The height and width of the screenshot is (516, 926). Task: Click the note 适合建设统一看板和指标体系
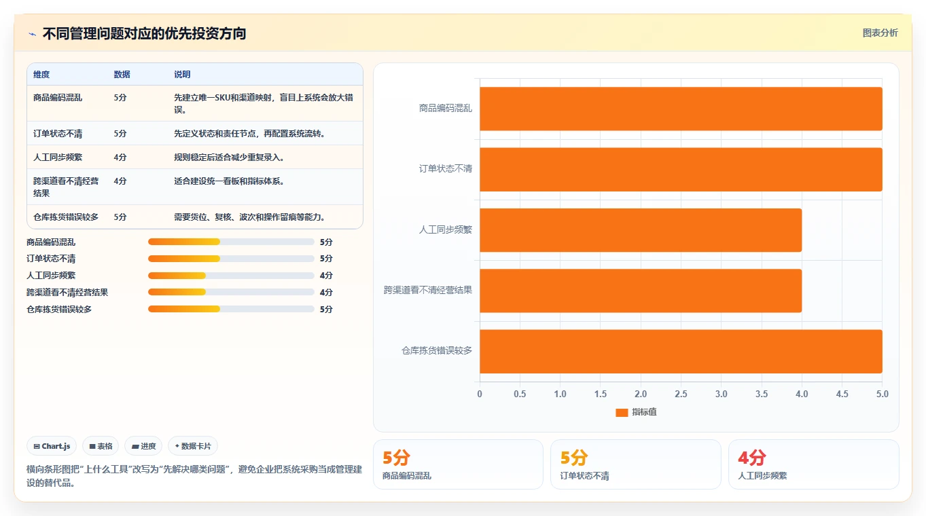pos(229,181)
